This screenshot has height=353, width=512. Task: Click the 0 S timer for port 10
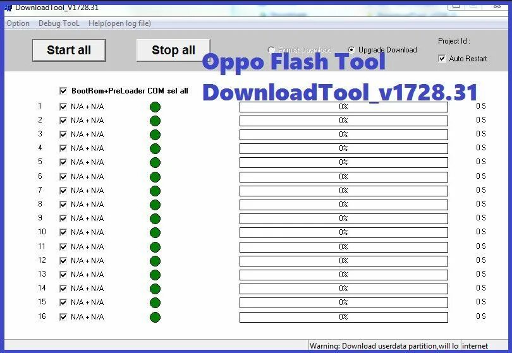pyautogui.click(x=480, y=232)
